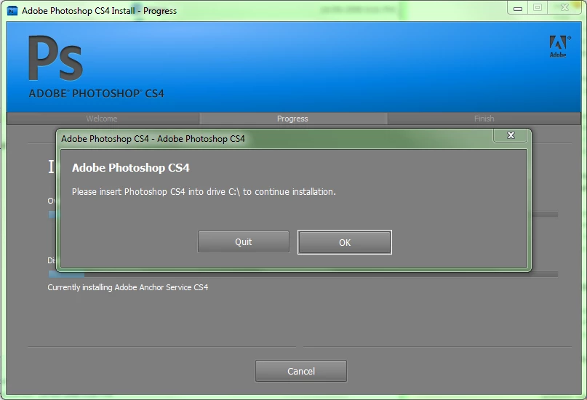
Task: Click the ADOBE PHOTOSHOP CS4 banner text
Action: tap(96, 94)
